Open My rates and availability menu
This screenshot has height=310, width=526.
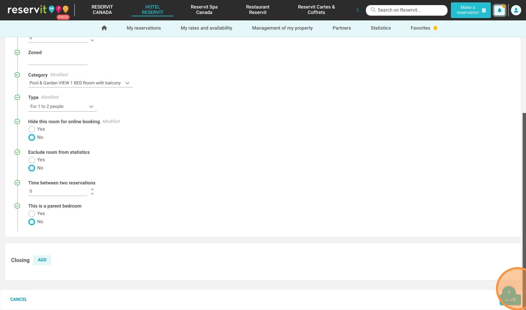pyautogui.click(x=207, y=28)
